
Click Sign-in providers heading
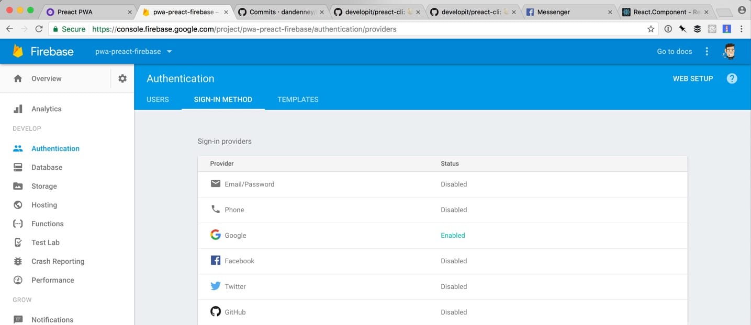pos(225,141)
